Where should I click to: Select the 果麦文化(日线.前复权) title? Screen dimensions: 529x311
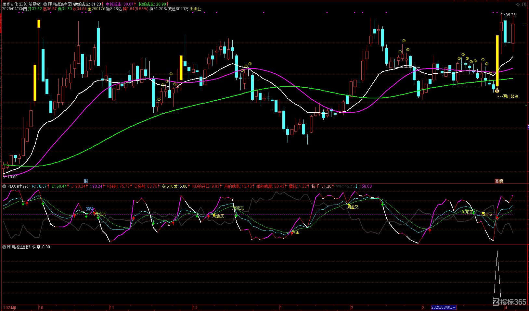22,4
